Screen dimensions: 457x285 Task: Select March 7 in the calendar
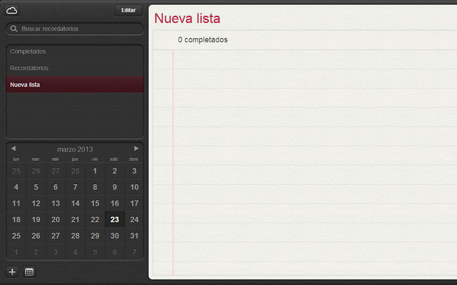coord(75,188)
